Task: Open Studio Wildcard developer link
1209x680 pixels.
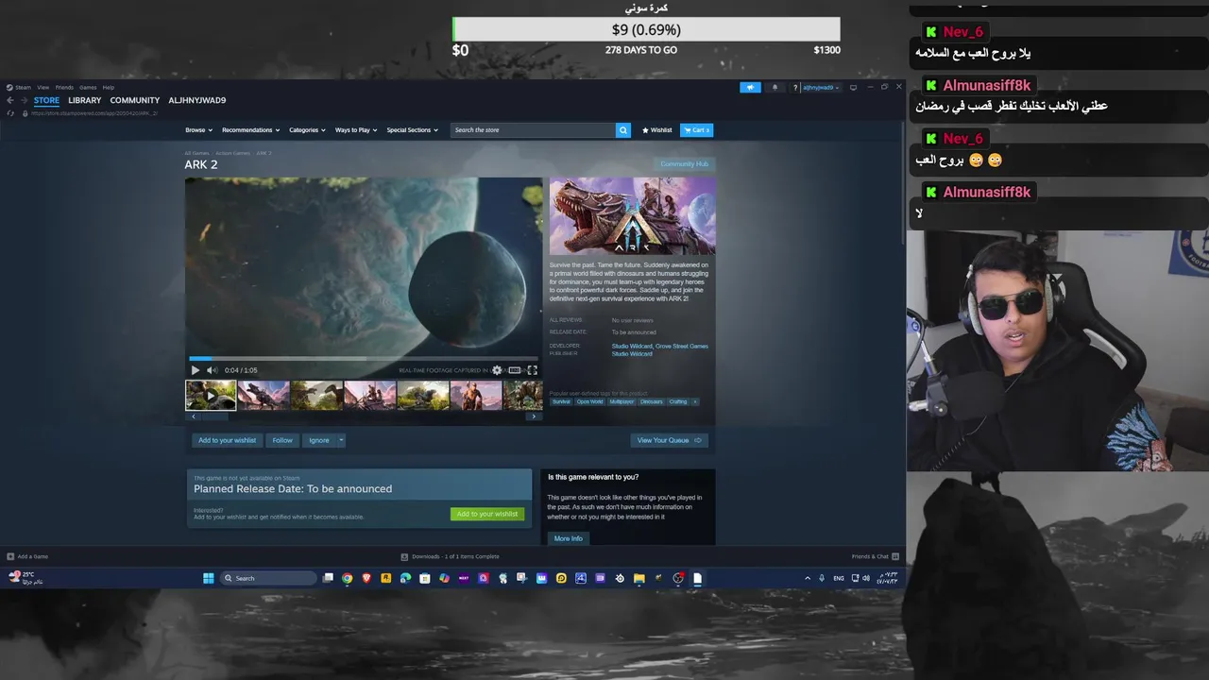Action: click(x=632, y=346)
